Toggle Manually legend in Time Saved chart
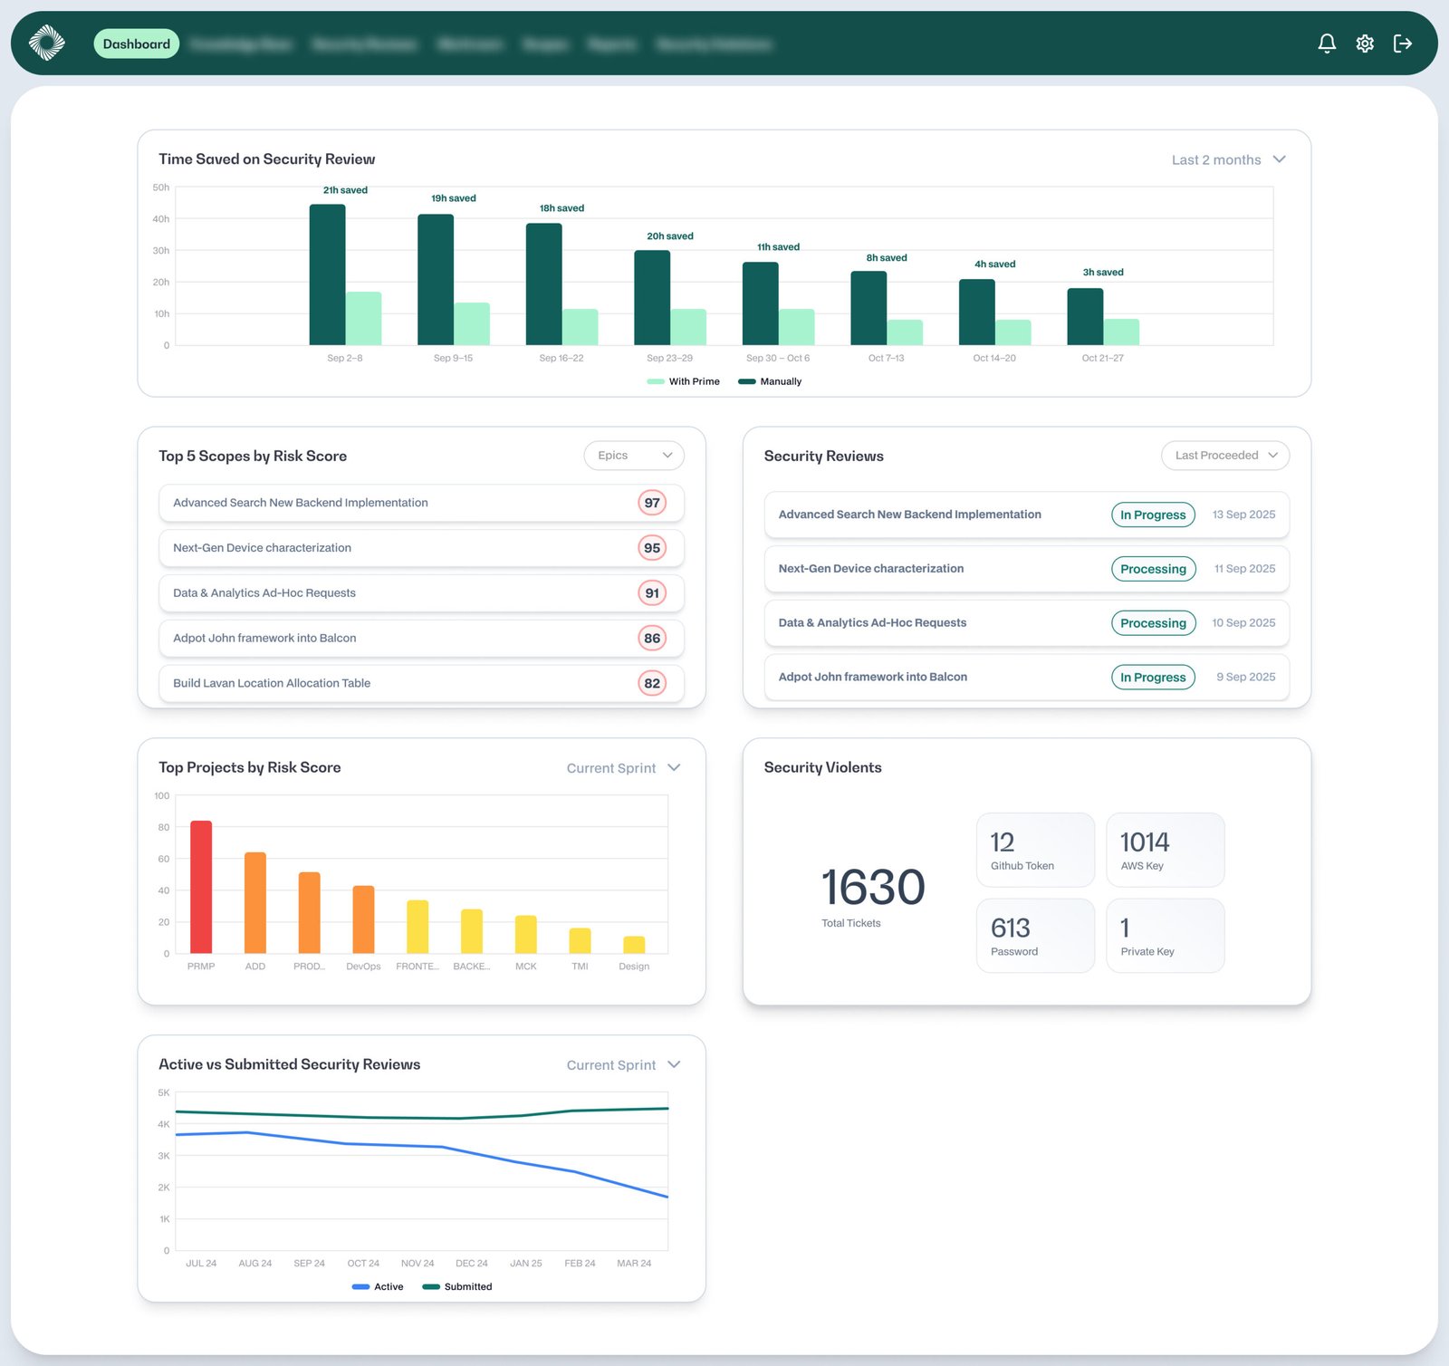Viewport: 1449px width, 1366px height. tap(770, 381)
